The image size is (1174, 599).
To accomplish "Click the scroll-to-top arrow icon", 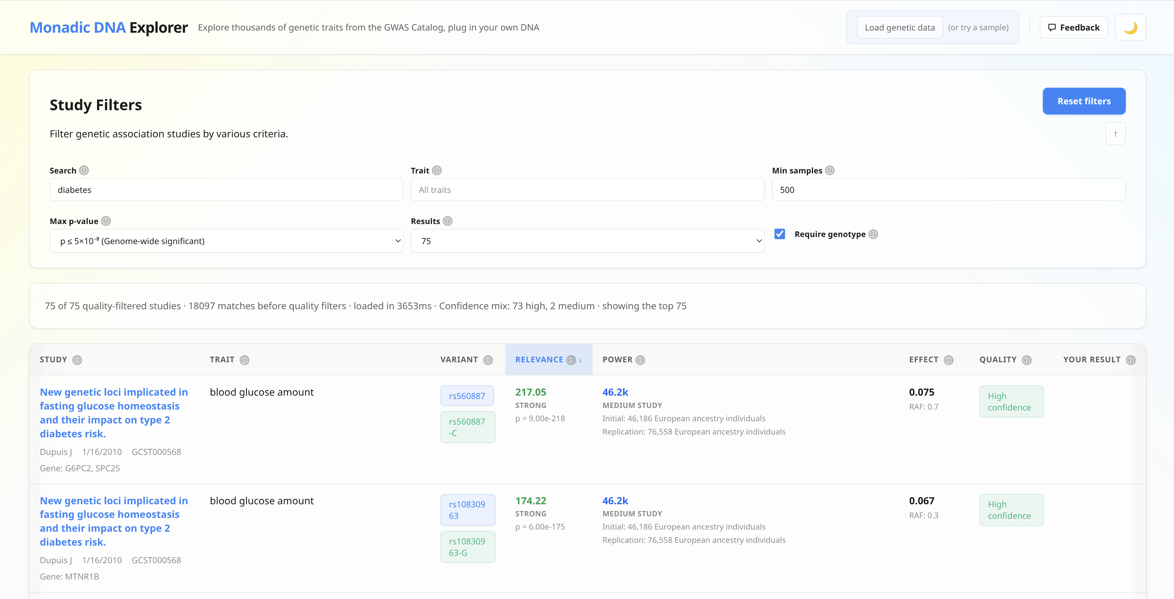I will click(x=1116, y=133).
